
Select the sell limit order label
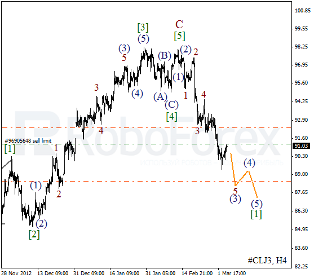point(28,141)
